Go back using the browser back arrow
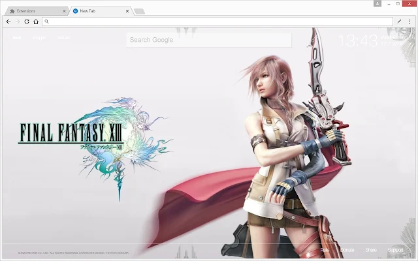The image size is (418, 261). 8,22
